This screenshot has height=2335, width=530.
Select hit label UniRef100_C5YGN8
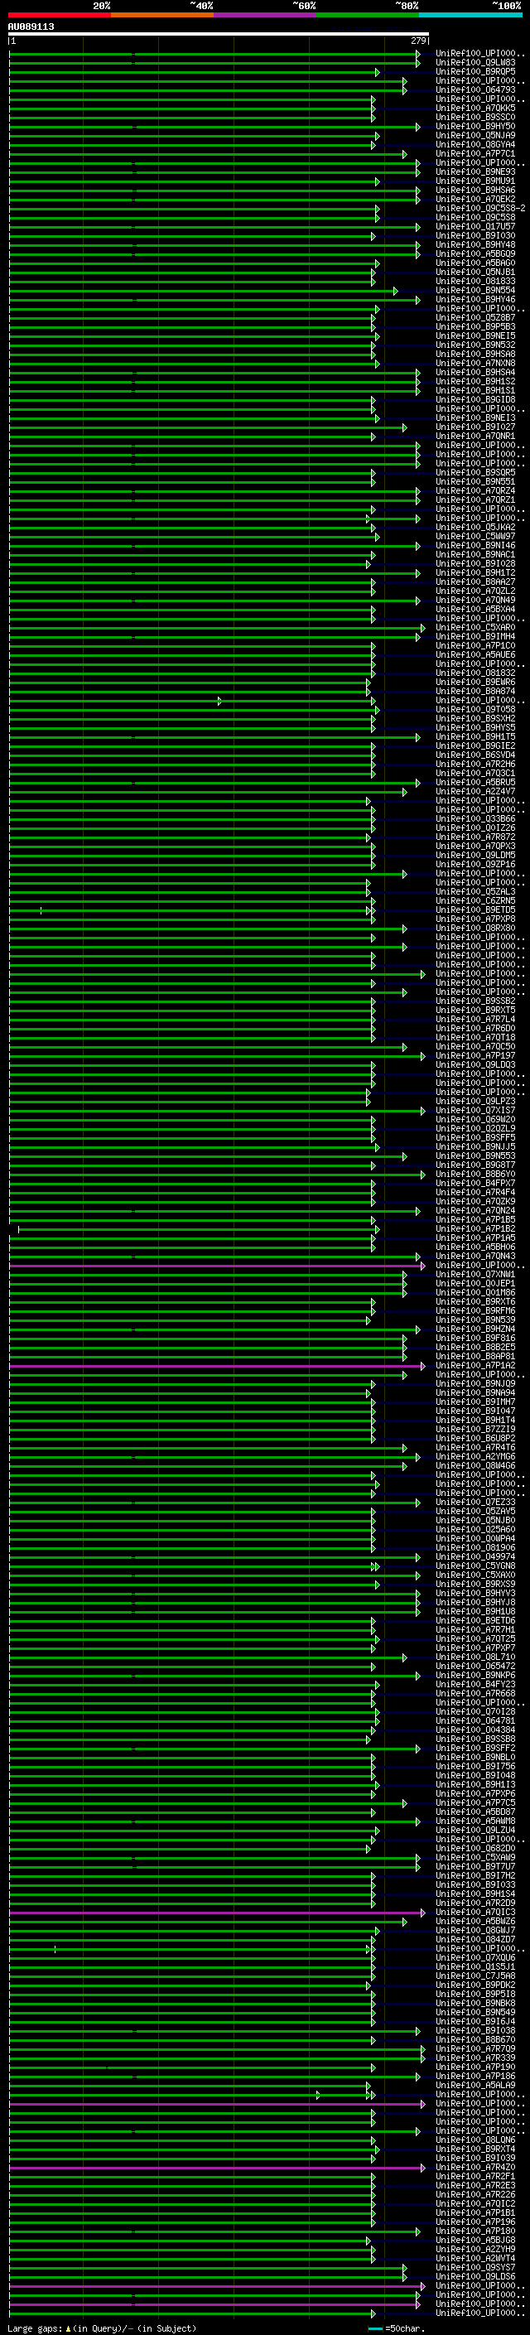click(x=475, y=1566)
